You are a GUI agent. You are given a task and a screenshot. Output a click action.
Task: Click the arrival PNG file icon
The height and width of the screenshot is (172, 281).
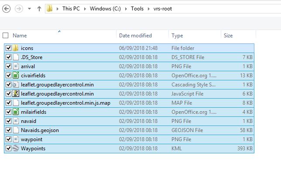click(16, 66)
